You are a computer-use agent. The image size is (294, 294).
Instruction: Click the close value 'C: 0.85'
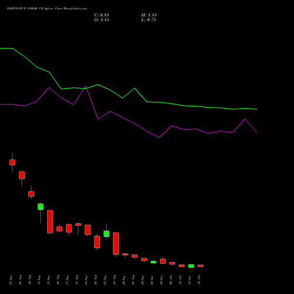pos(102,15)
